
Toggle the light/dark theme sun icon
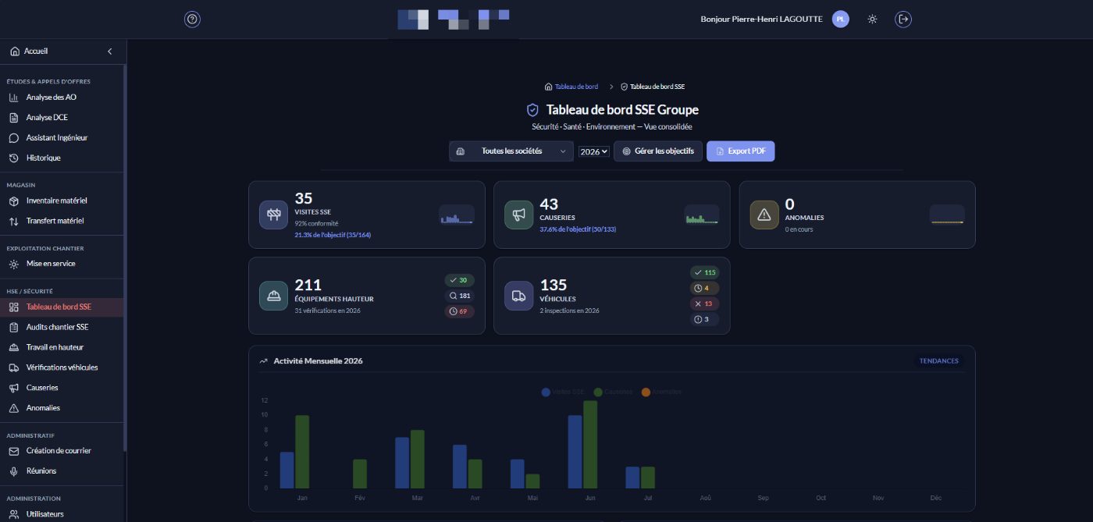[x=873, y=20]
